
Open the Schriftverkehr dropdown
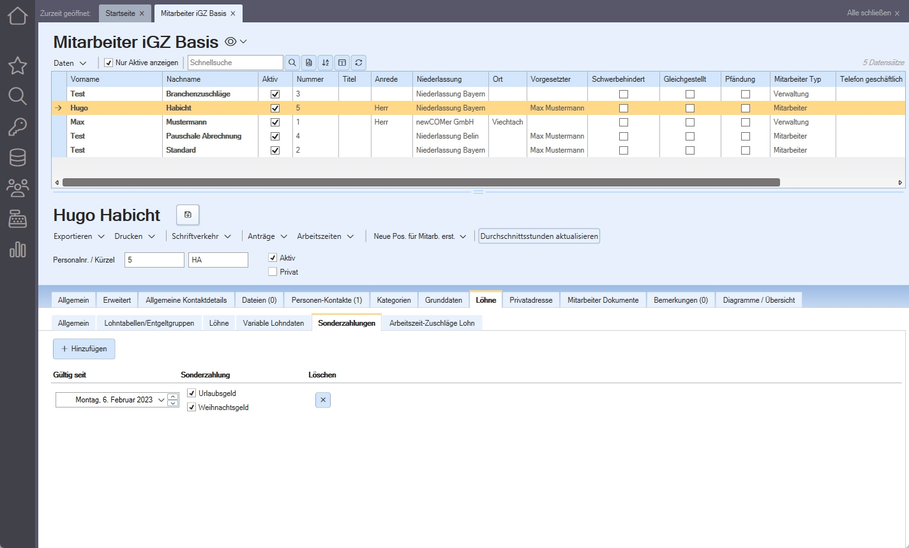(x=201, y=236)
